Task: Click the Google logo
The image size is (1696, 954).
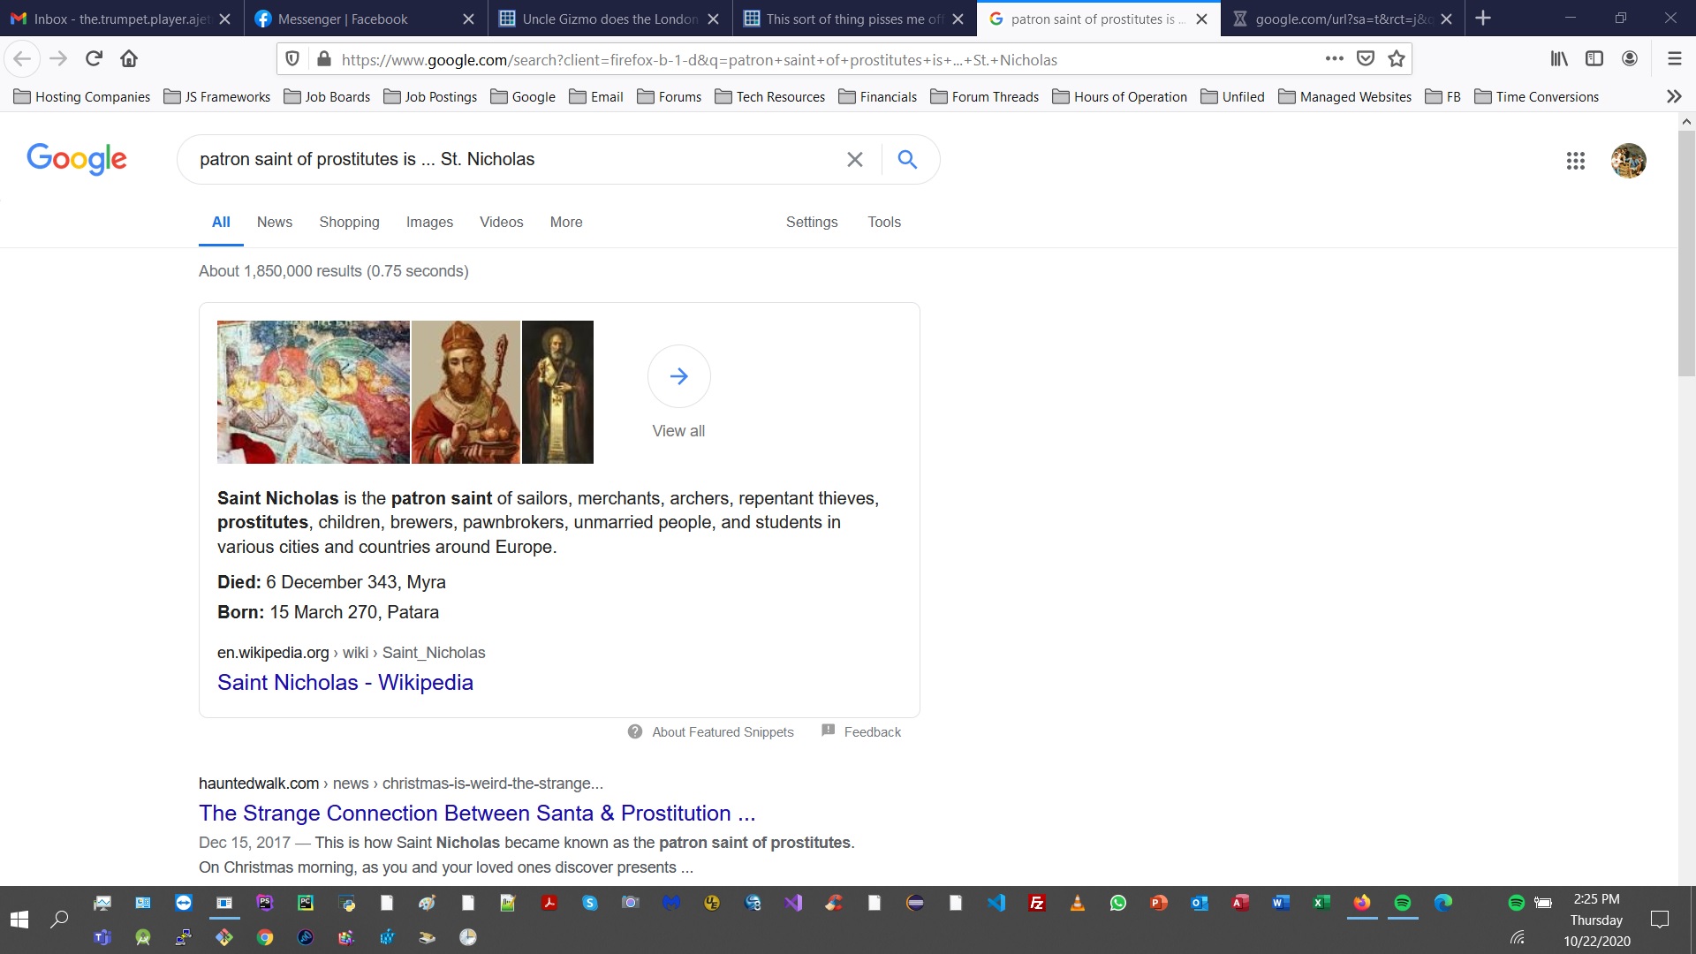Action: point(77,159)
